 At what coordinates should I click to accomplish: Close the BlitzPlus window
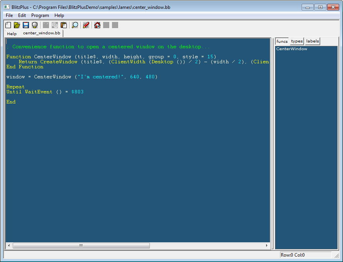pos(333,7)
